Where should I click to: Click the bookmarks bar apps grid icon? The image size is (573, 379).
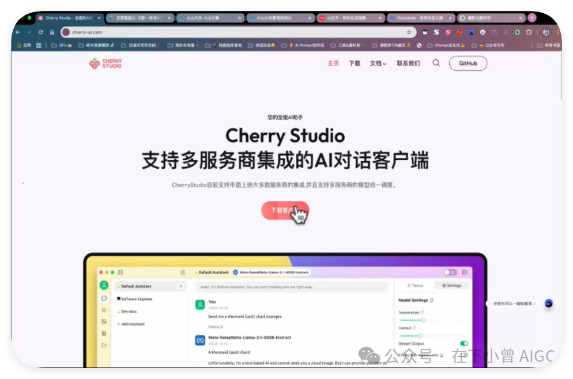pyautogui.click(x=39, y=46)
